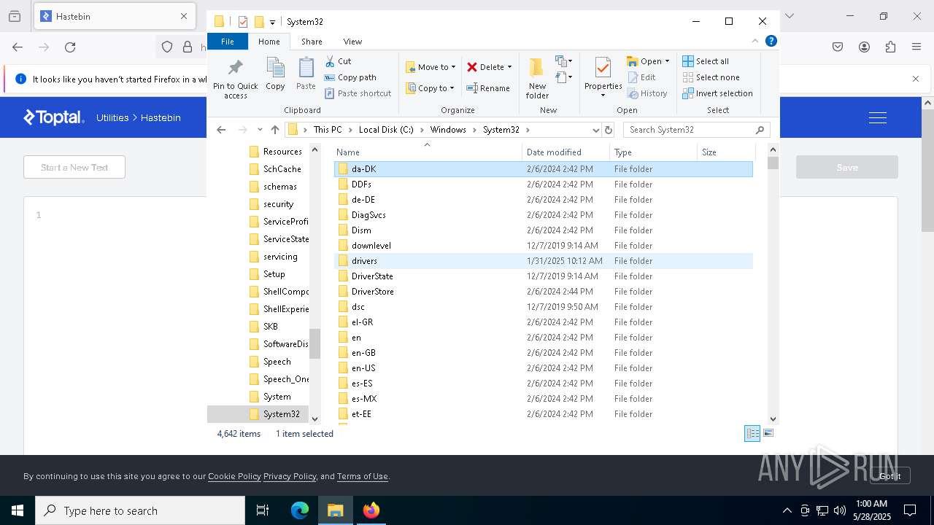Open Firefox Extensions puzzle icon
934x525 pixels.
(890, 47)
